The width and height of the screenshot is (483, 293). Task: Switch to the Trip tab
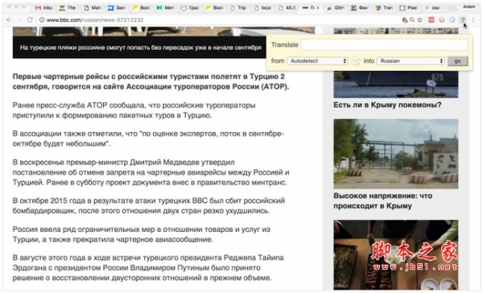point(238,8)
